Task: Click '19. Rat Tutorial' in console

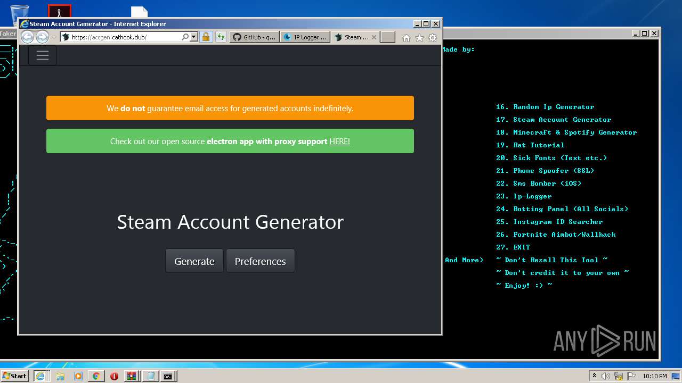Action: (530, 145)
